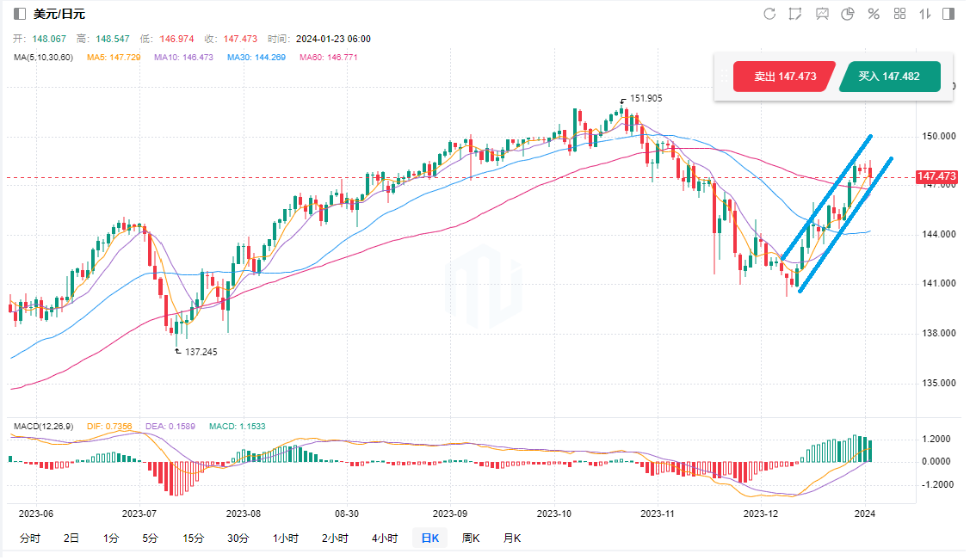970x560 pixels.
Task: Click the 151.905 high price marker
Action: pyautogui.click(x=646, y=98)
